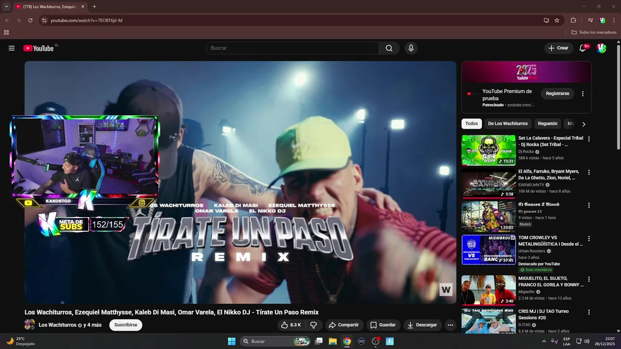Open the Los Wachiturros channel avatar
This screenshot has width=621, height=349.
(30, 325)
